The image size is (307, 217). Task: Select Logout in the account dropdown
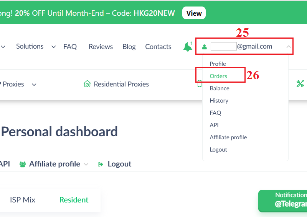click(x=218, y=149)
